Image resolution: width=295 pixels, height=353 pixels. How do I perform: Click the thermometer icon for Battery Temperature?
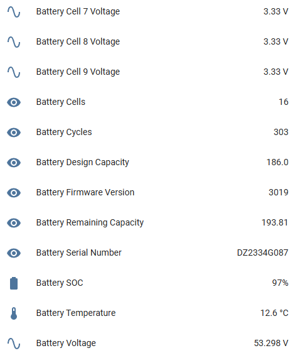pos(14,313)
